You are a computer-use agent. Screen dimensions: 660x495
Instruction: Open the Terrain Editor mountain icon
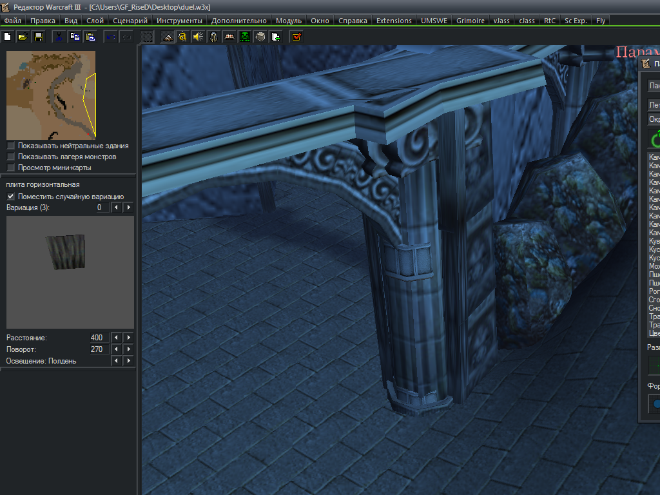[x=167, y=37]
